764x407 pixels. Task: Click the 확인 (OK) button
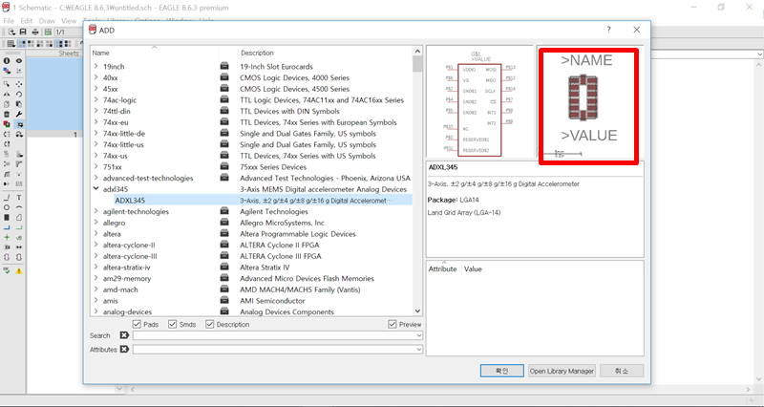pyautogui.click(x=502, y=371)
